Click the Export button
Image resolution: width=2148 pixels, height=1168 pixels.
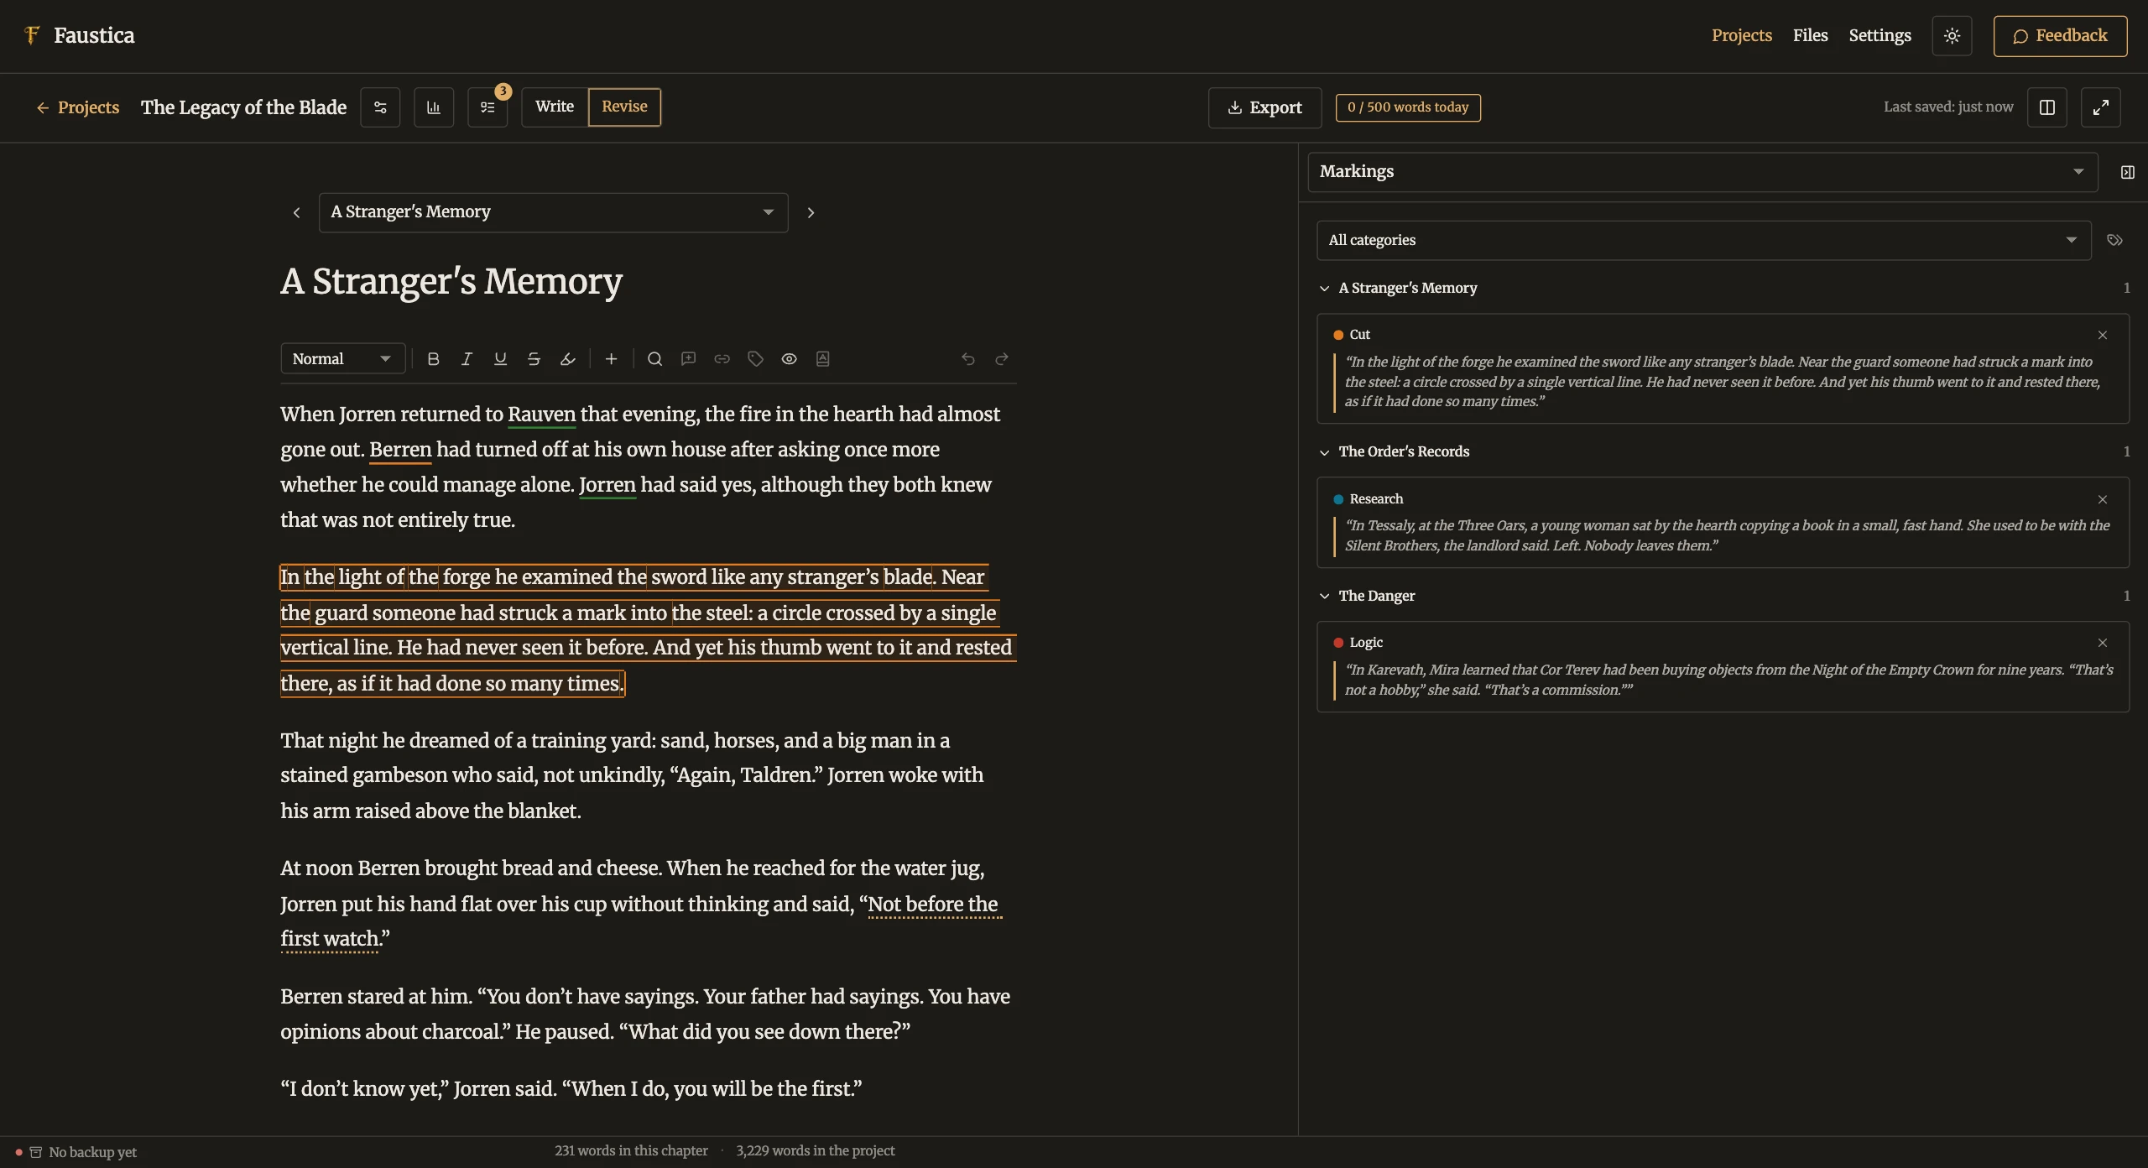(x=1265, y=107)
